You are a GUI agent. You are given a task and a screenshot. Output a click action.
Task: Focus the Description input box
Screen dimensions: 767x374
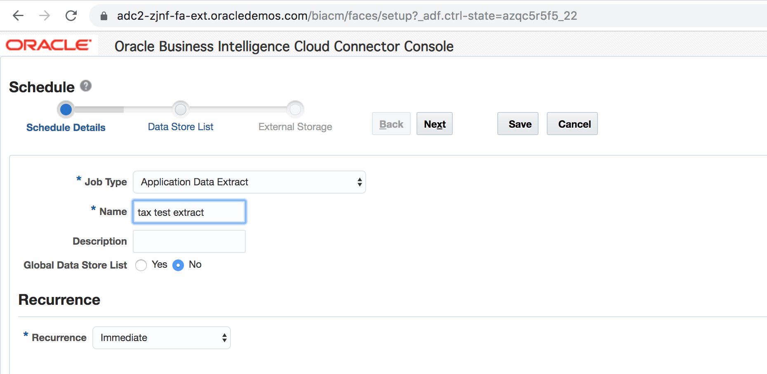189,241
